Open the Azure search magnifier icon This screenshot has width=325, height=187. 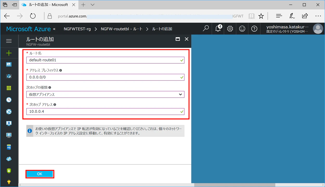(206, 29)
